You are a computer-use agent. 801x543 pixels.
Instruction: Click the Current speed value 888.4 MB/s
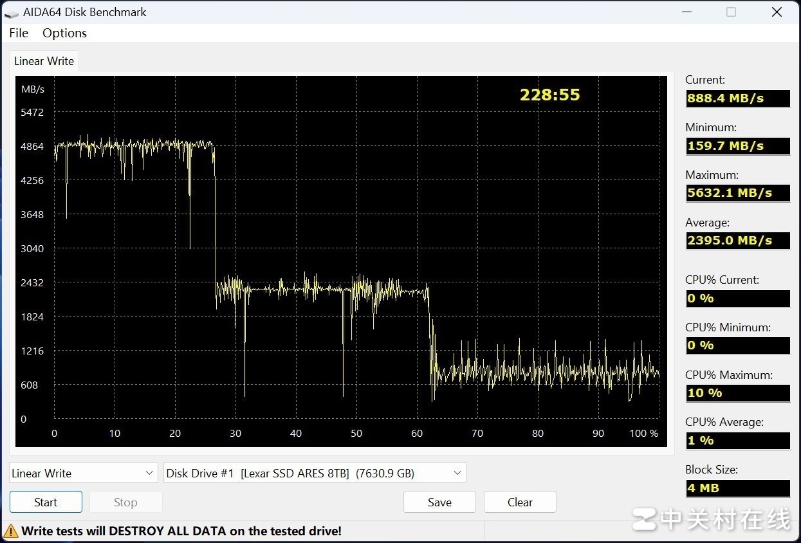(737, 98)
